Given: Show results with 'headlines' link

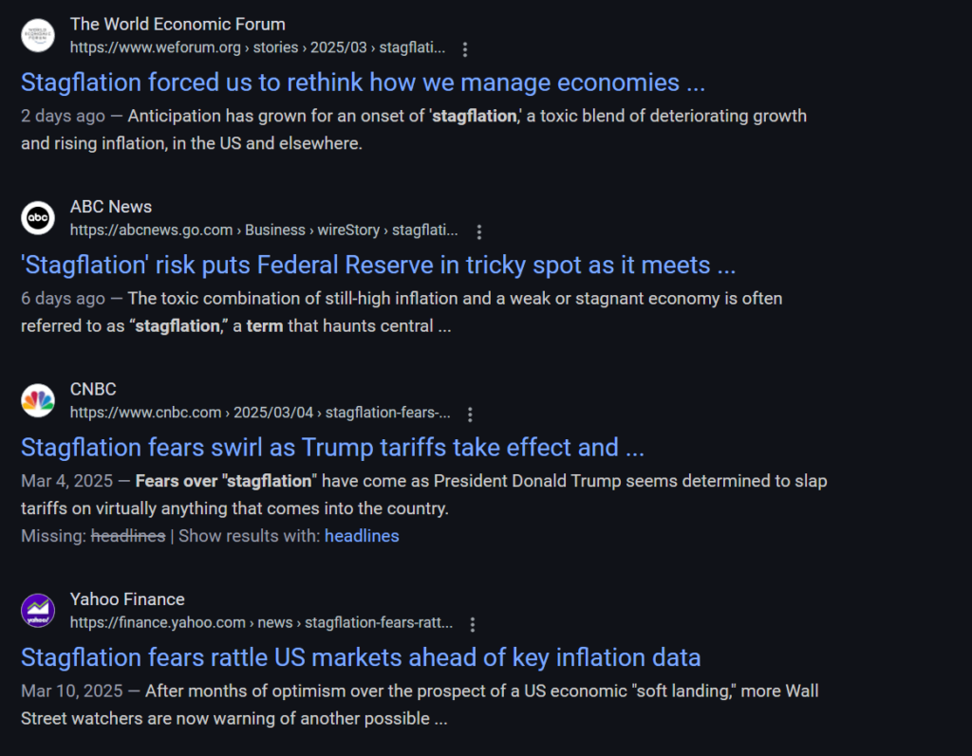Looking at the screenshot, I should pos(362,536).
